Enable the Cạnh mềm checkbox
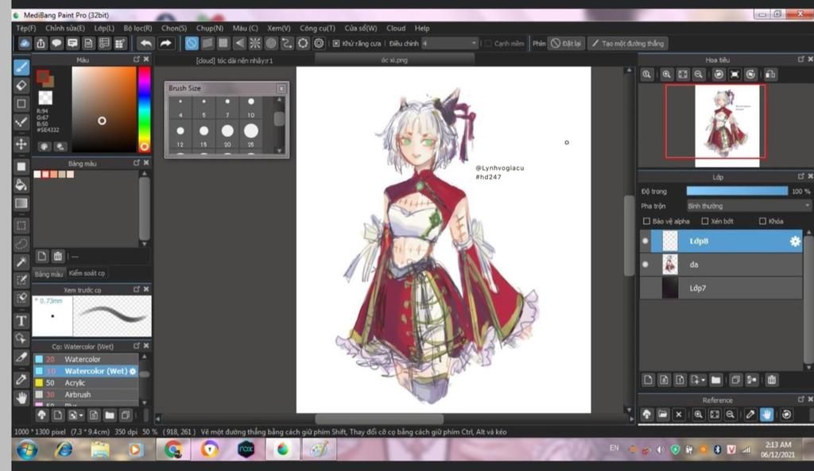 pos(488,44)
